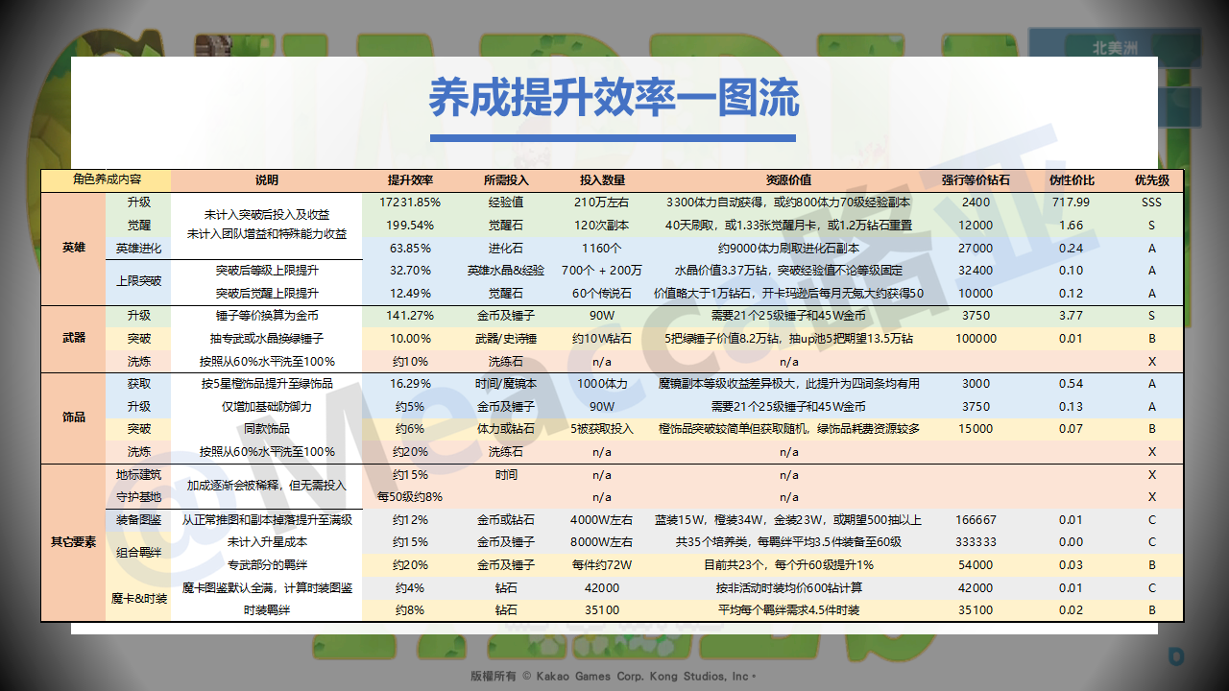Screen dimensions: 1229x691
Task: Select the 8000W左右 quantity cell
Action: click(602, 542)
